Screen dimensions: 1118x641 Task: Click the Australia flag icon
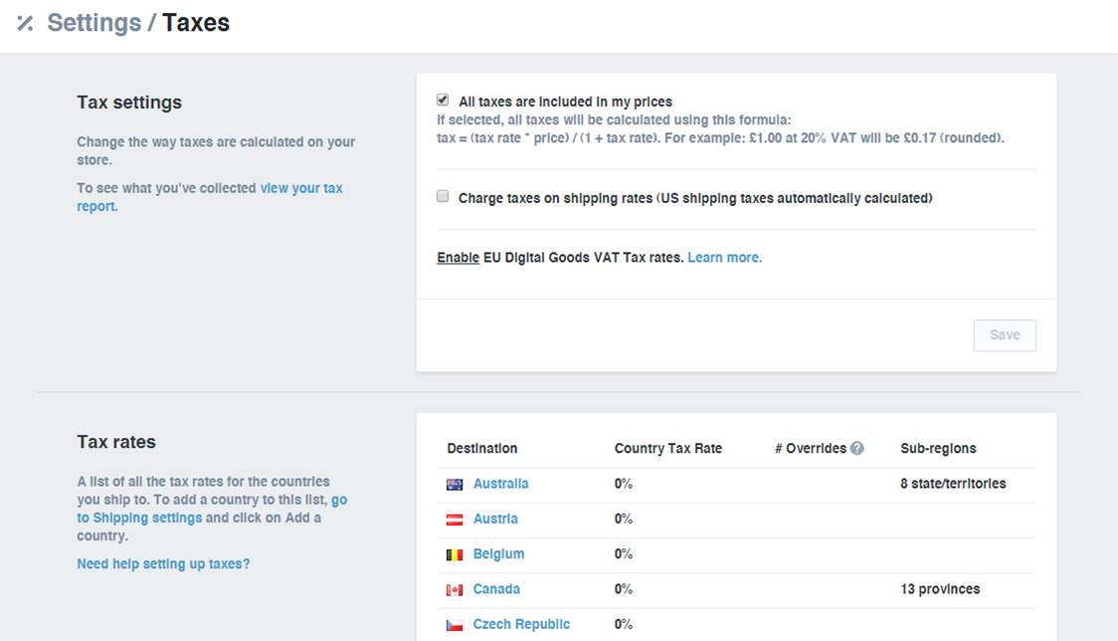point(454,484)
